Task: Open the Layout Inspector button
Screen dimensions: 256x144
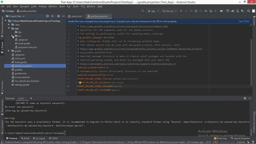Action: point(240,138)
